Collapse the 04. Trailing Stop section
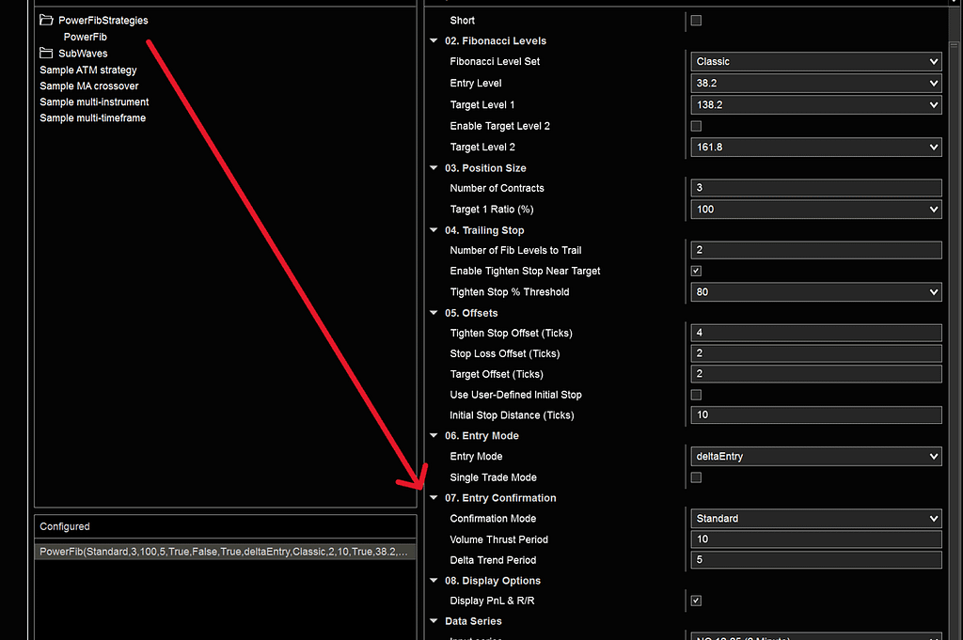 click(434, 229)
